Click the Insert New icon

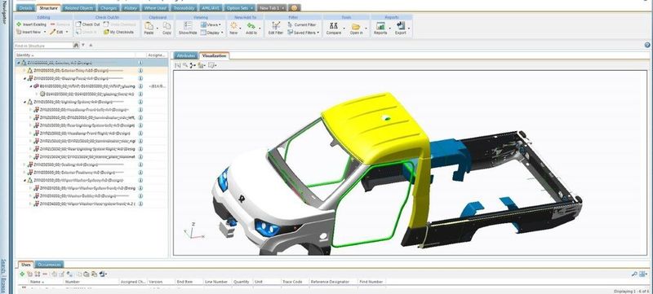click(19, 32)
